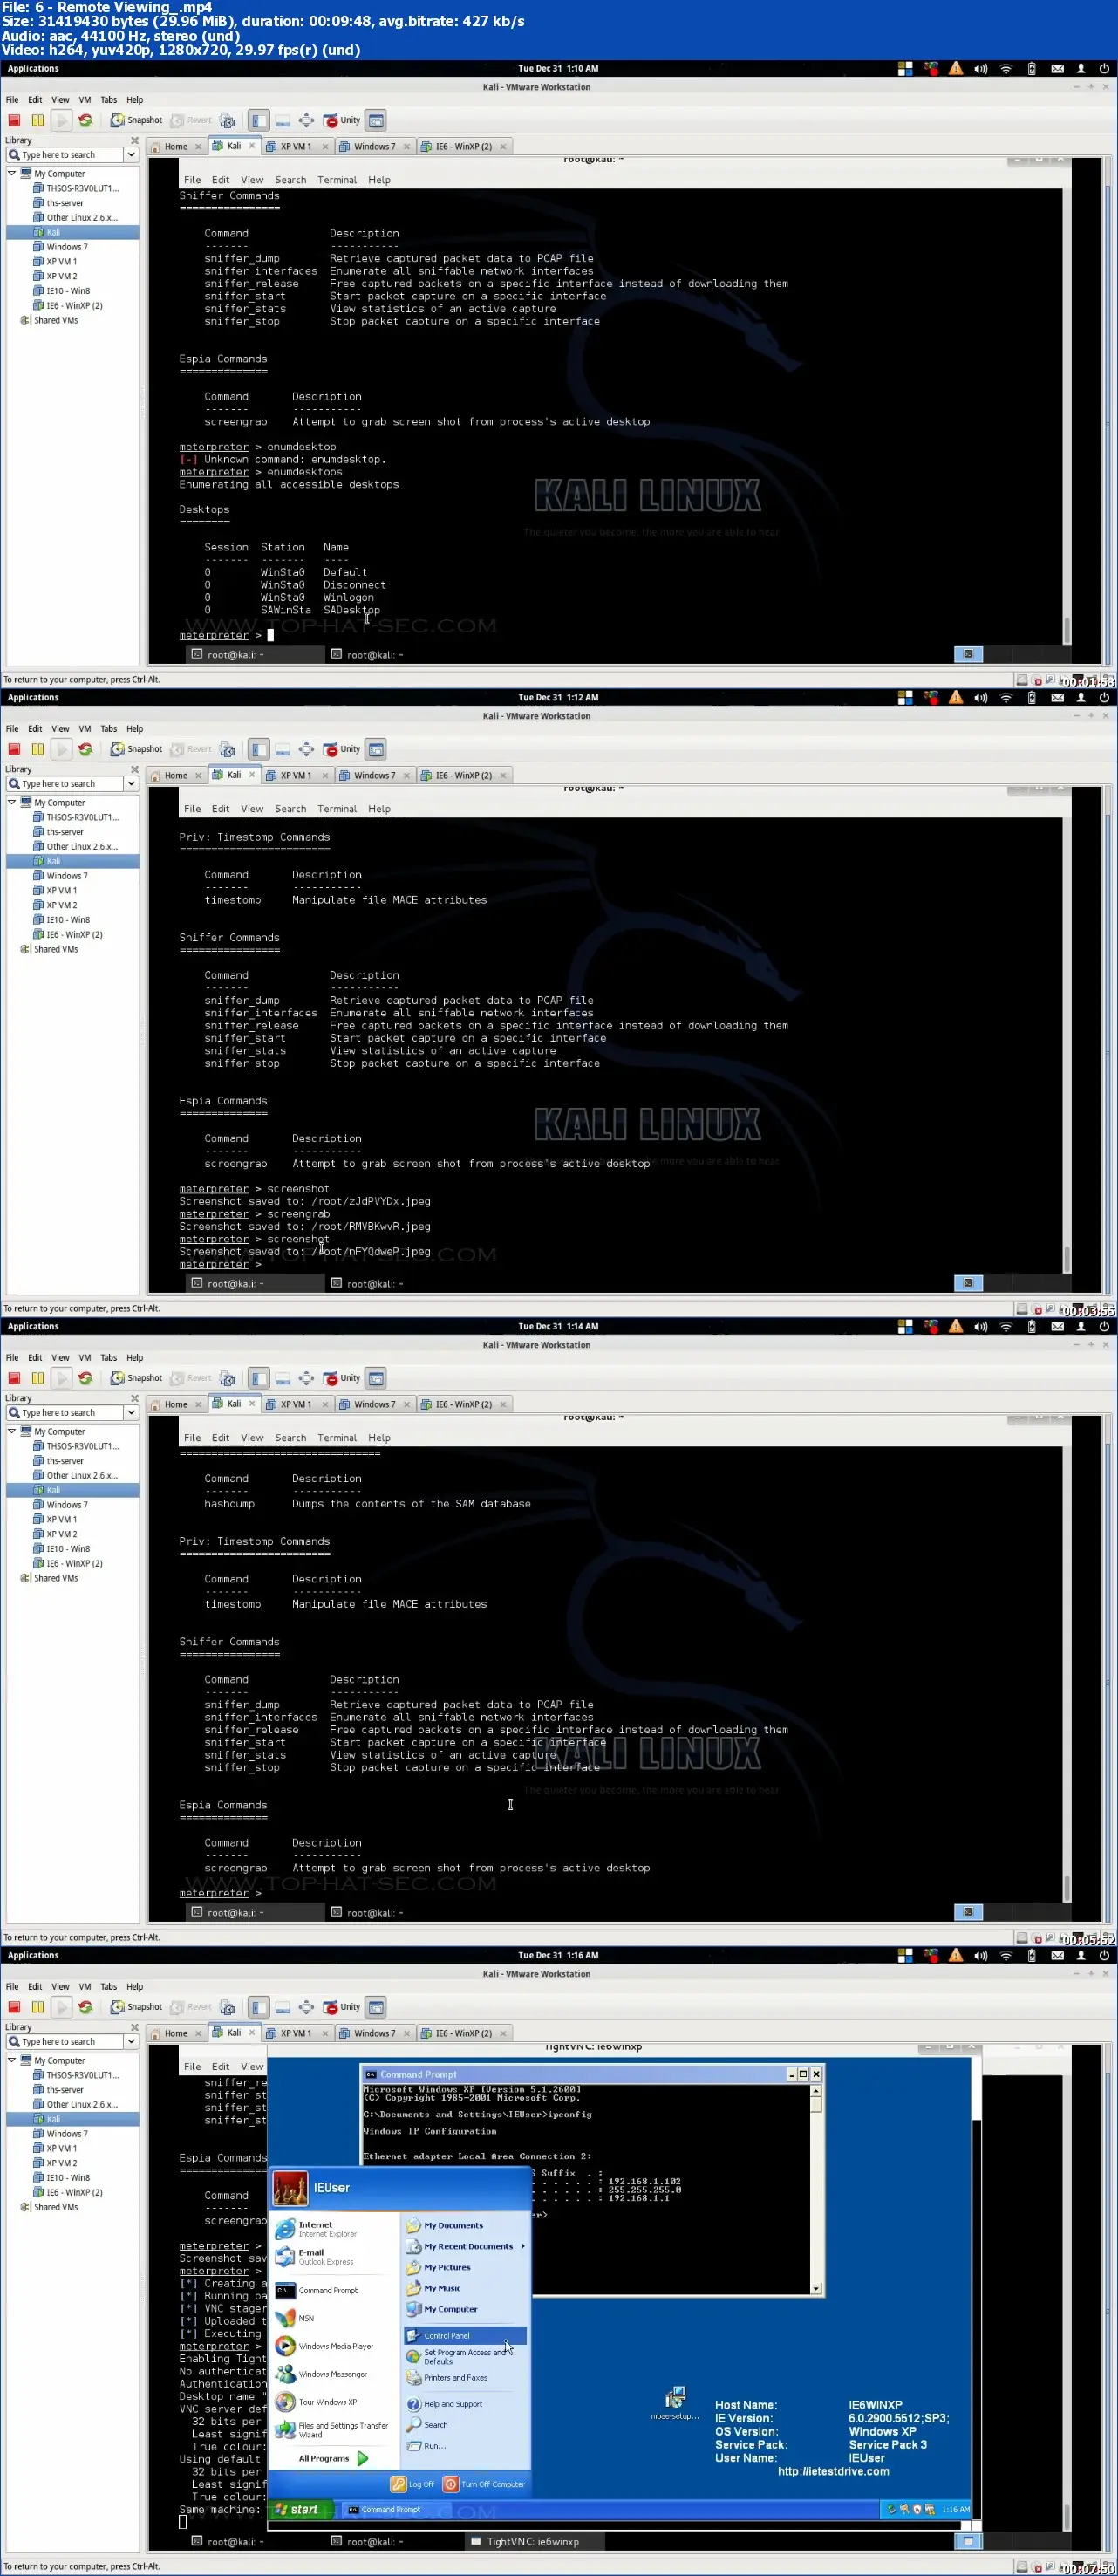Open Internet Explorer from the XP Start menu

click(314, 2230)
